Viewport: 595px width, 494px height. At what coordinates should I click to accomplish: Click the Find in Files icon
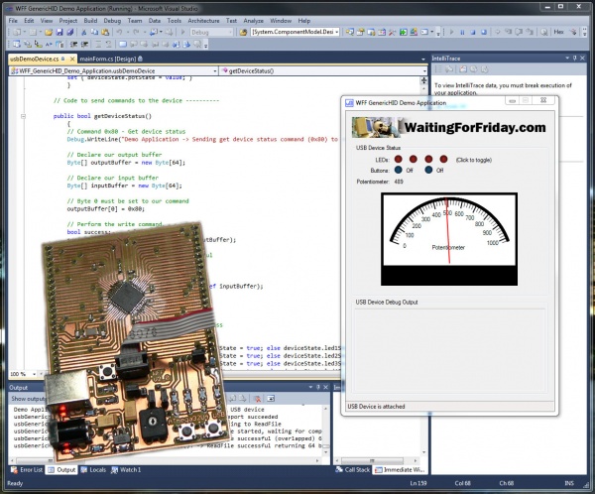[243, 33]
